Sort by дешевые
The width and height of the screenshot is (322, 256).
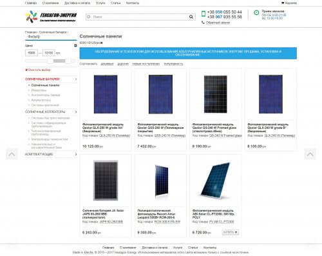pyautogui.click(x=107, y=64)
